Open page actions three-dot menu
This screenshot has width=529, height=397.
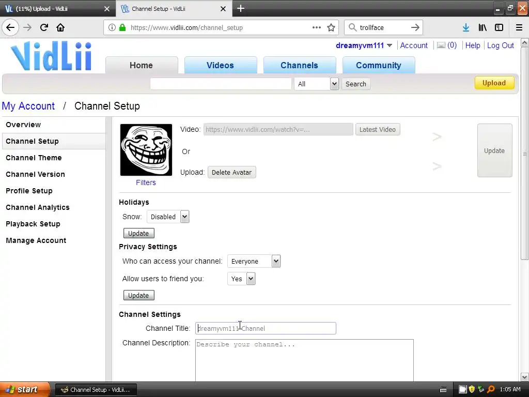[x=317, y=27]
